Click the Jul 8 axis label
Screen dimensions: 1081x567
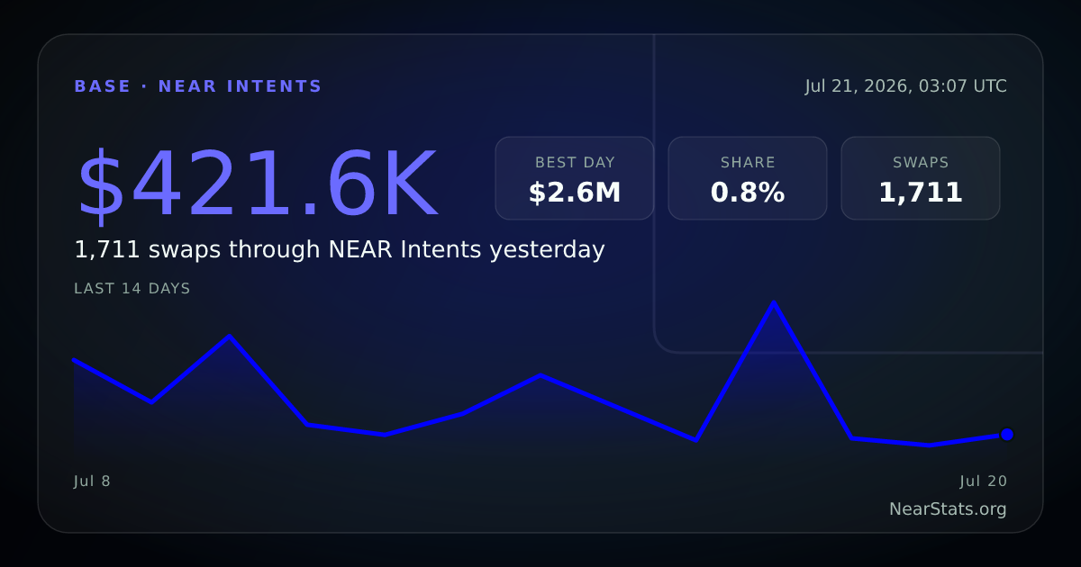pos(92,481)
